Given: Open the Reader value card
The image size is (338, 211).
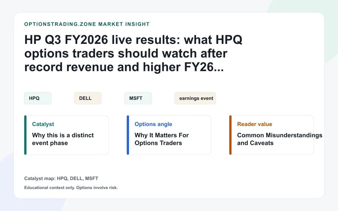Looking at the screenshot, I should tap(272, 135).
